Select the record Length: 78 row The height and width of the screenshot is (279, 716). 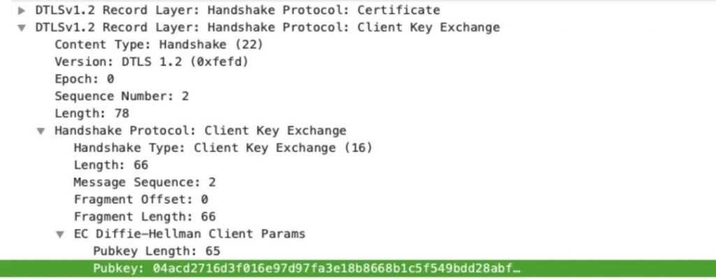click(92, 114)
